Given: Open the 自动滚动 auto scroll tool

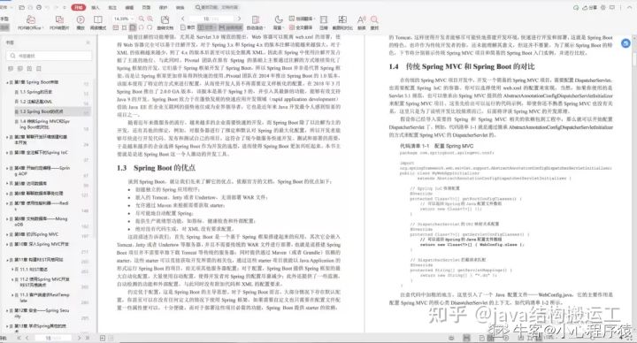Looking at the screenshot, I should (256, 22).
